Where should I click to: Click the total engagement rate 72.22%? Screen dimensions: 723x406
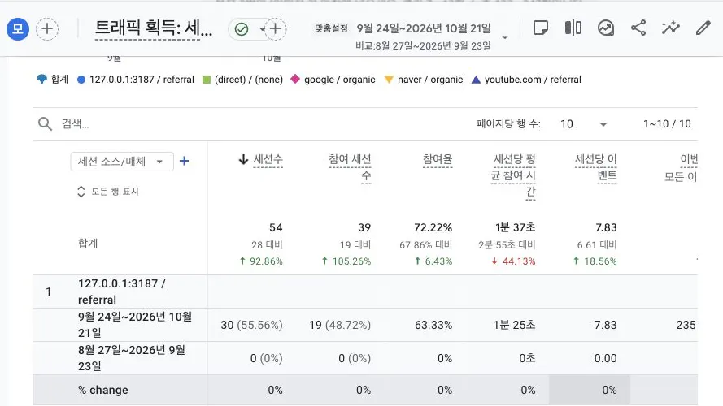coord(433,227)
